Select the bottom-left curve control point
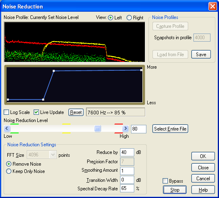This screenshot has height=198, width=219. click(8, 100)
